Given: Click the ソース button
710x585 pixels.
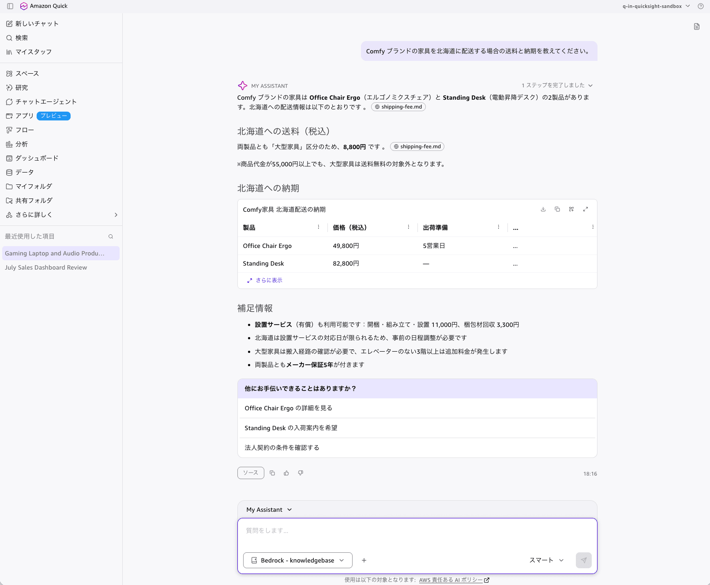Looking at the screenshot, I should (251, 473).
